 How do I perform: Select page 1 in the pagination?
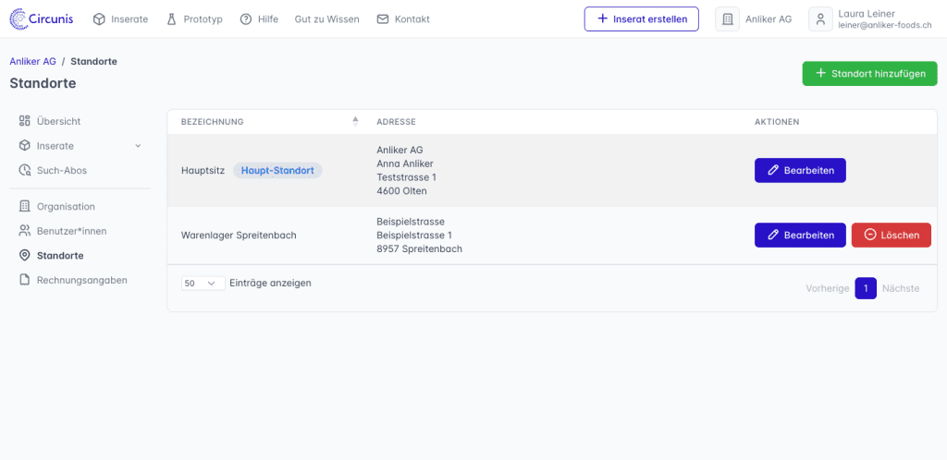(x=865, y=288)
